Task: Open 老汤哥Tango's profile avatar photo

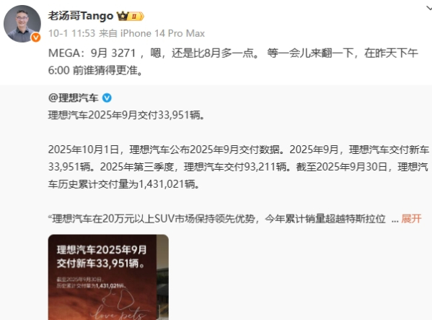Action: pos(22,24)
